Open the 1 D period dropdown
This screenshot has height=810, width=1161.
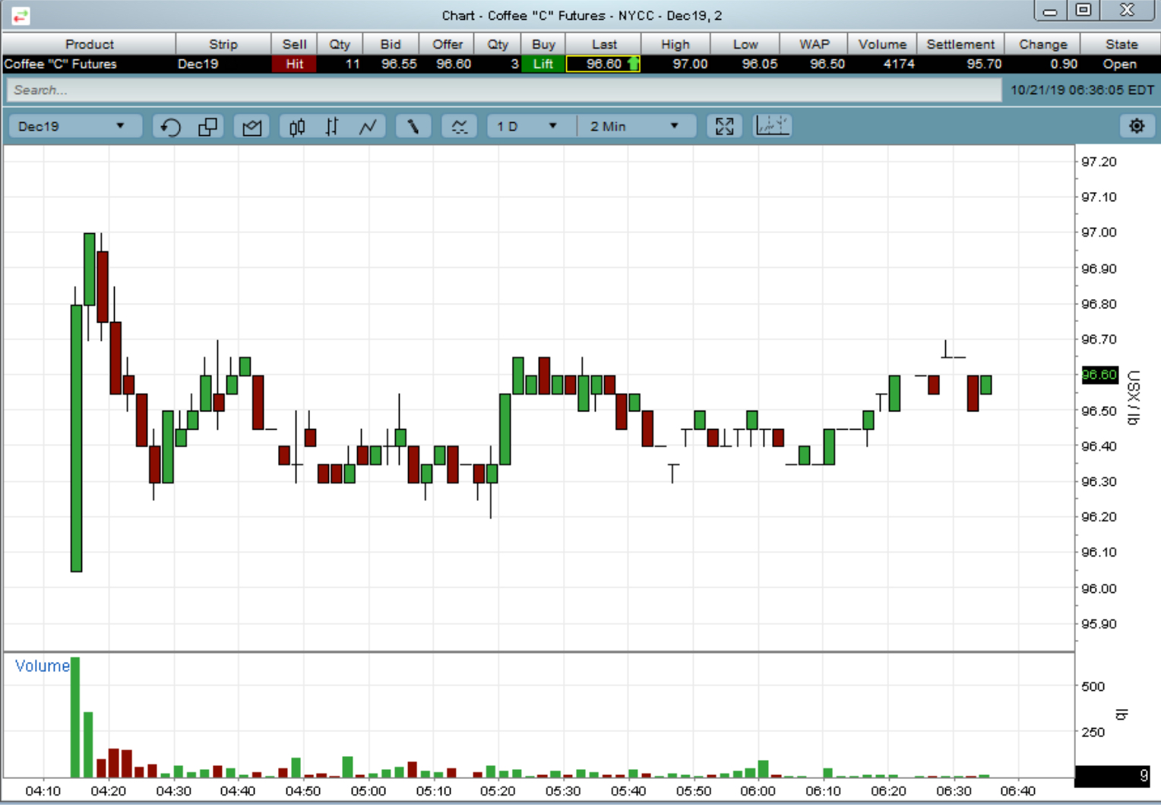528,127
